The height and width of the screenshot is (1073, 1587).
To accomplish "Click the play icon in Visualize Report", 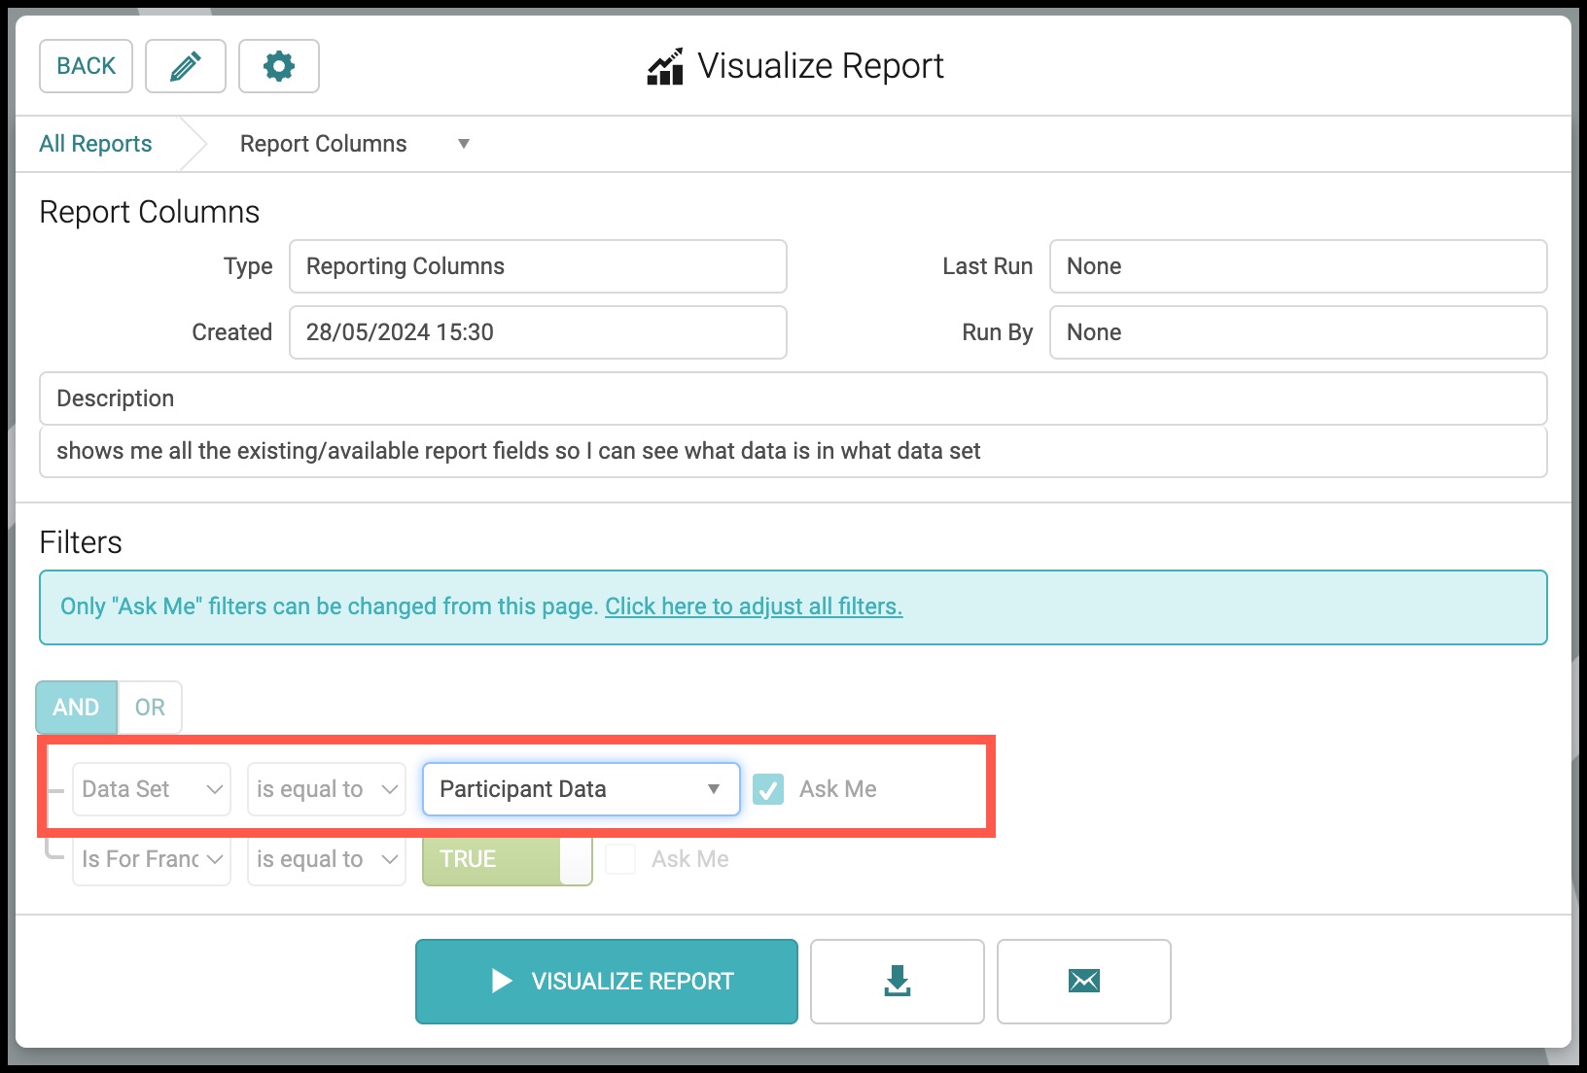I will click(x=502, y=981).
